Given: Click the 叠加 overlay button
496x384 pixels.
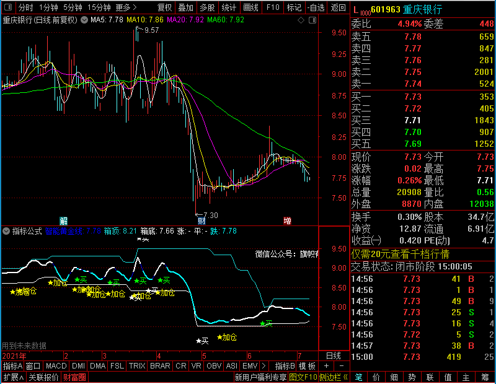Looking at the screenshot, I should coord(185,7).
